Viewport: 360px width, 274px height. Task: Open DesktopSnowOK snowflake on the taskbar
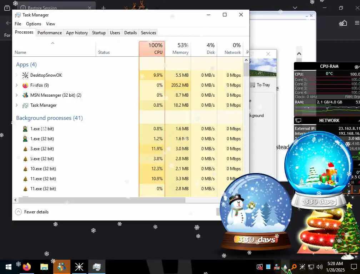(79, 267)
